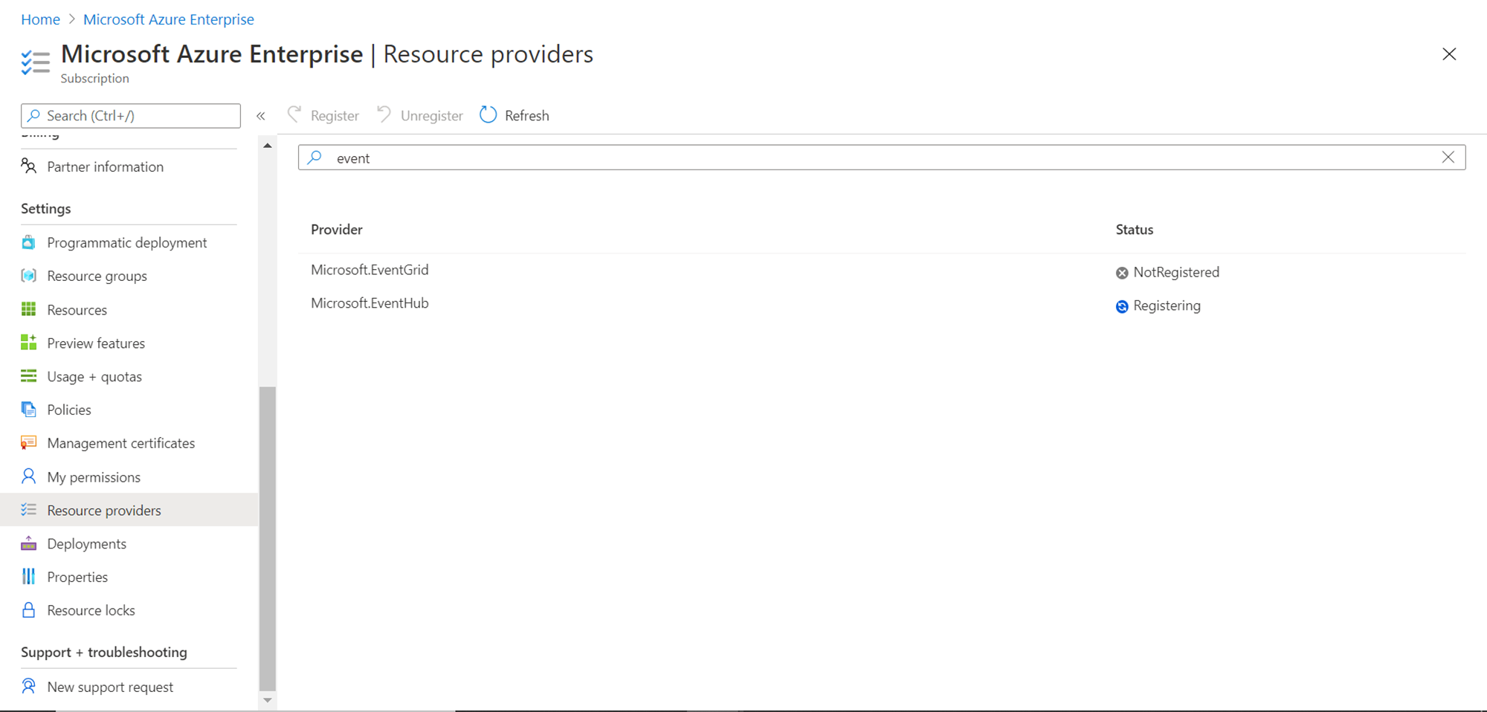Click the Register toolbar button

pyautogui.click(x=323, y=115)
